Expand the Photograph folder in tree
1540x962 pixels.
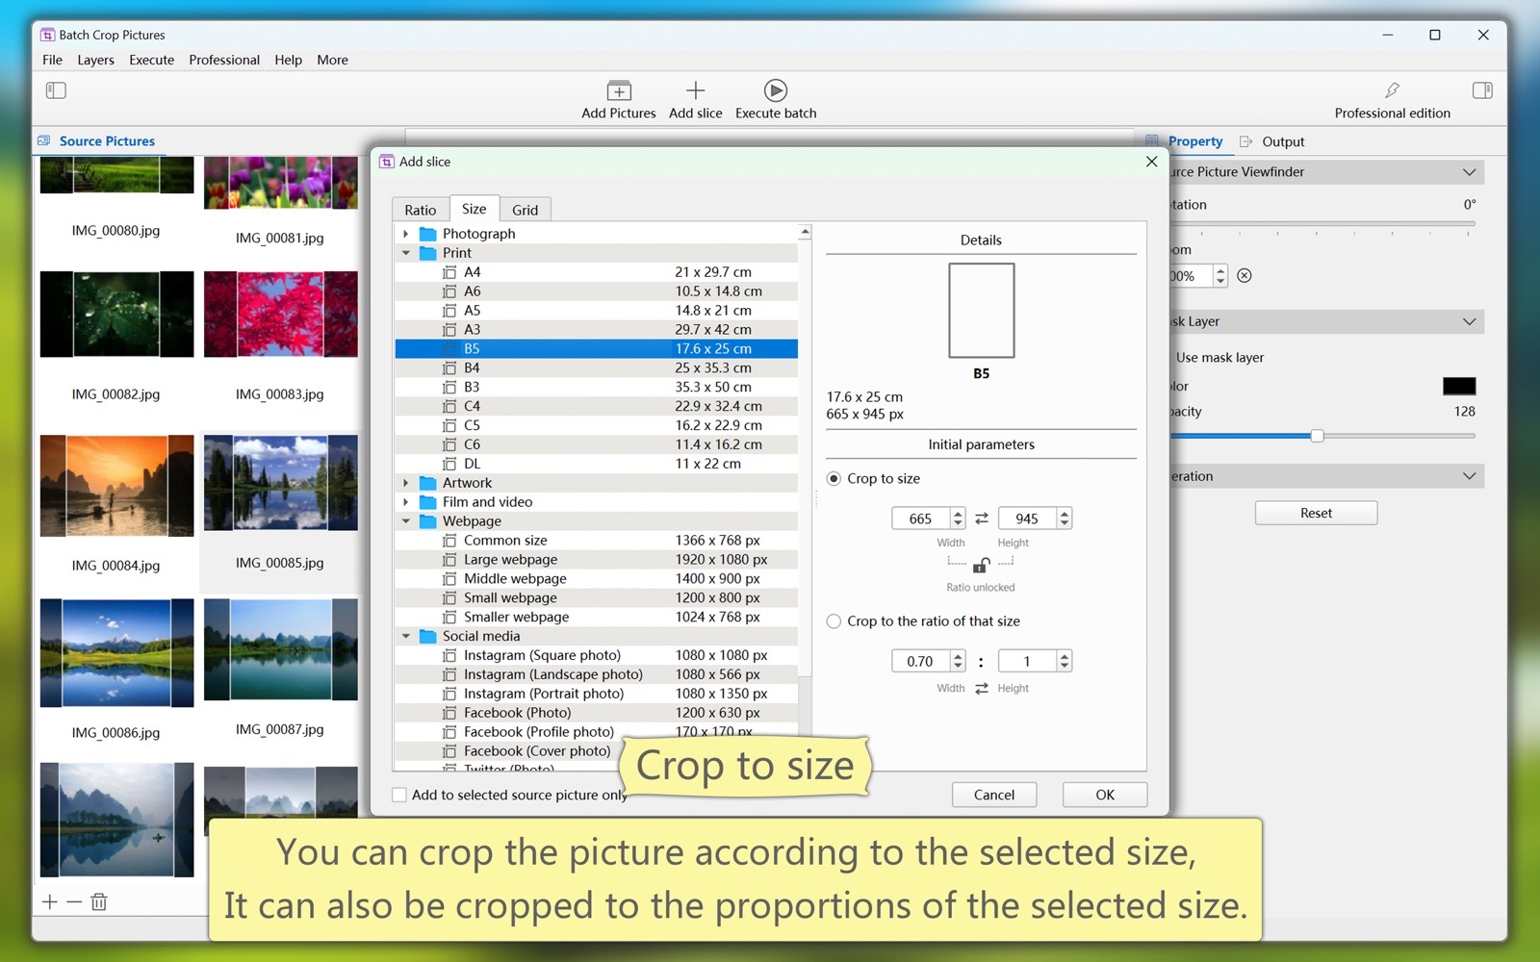pyautogui.click(x=406, y=234)
